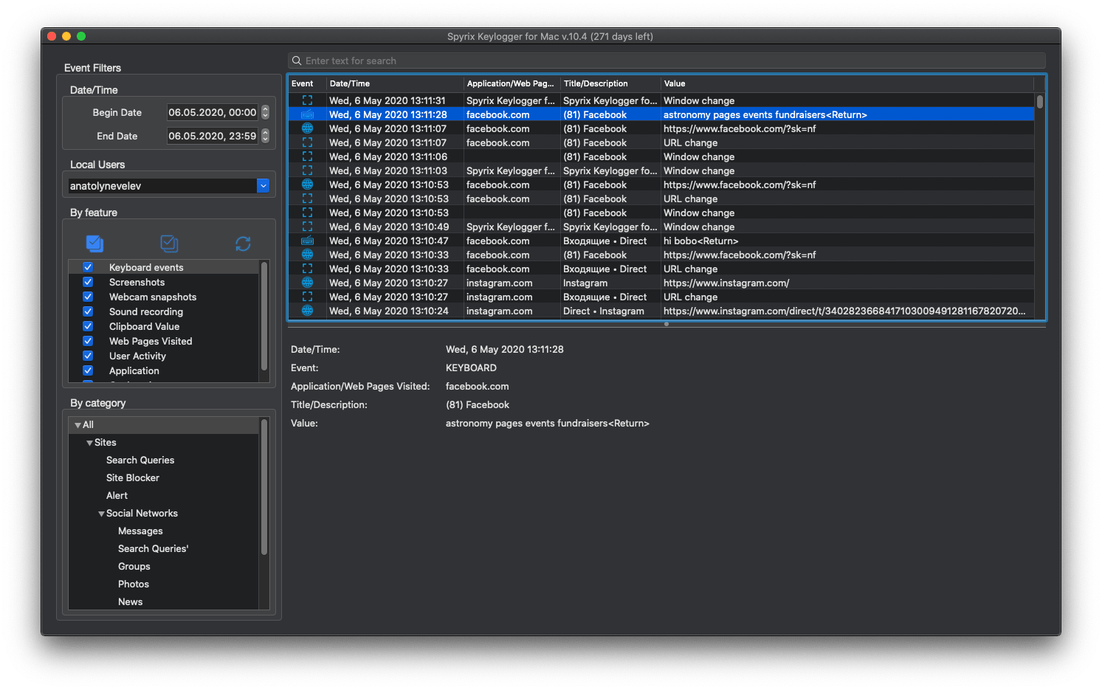1102x690 pixels.
Task: Click window icon in 13:11:06 row
Action: point(307,156)
